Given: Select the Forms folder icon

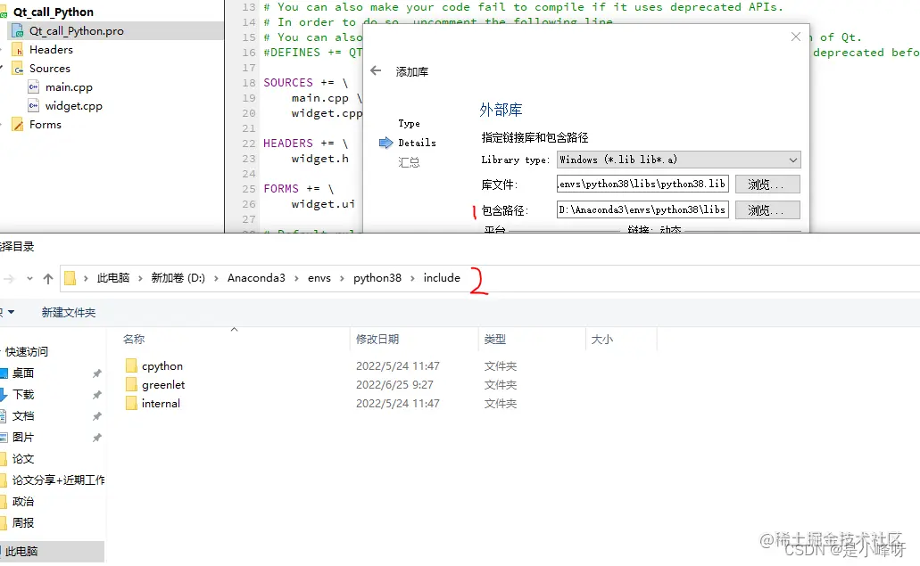Looking at the screenshot, I should point(18,125).
